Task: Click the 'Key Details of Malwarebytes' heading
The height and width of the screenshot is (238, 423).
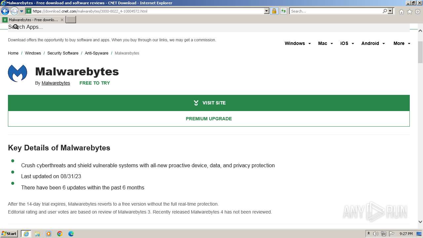Action: (59, 148)
